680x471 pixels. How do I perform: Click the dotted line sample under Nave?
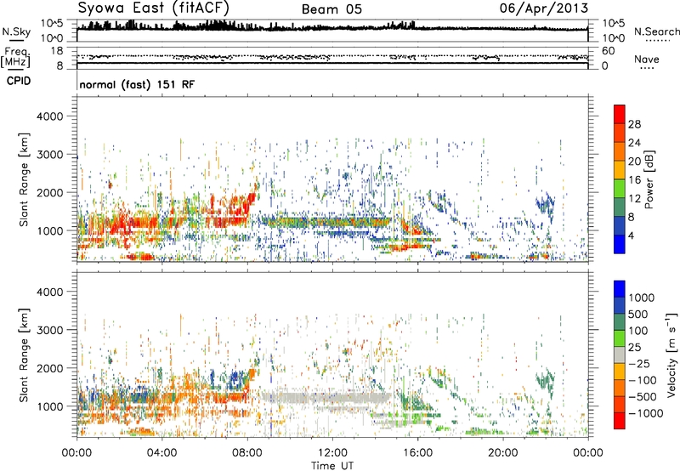[x=647, y=68]
